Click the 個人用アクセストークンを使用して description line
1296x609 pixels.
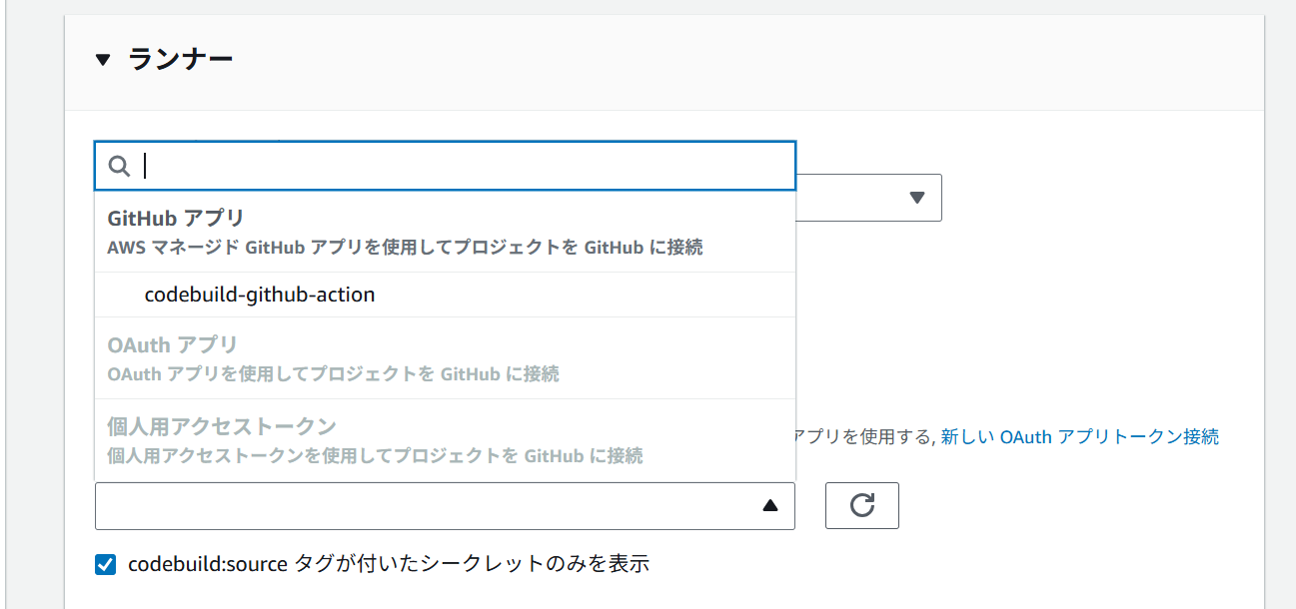coord(375,456)
